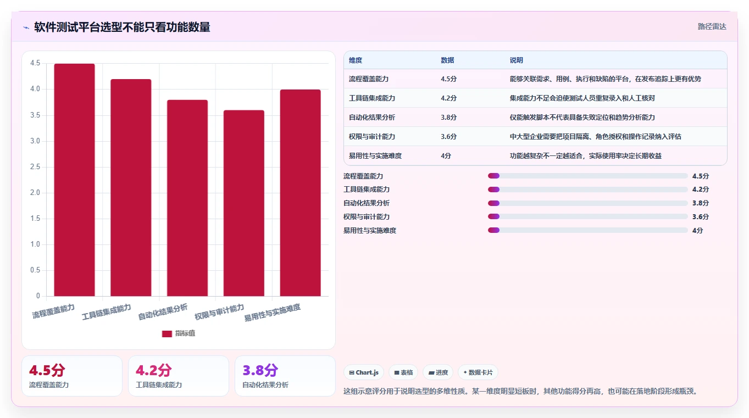
Task: Click the description starting 仅能触发脚本
Action: pyautogui.click(x=582, y=118)
